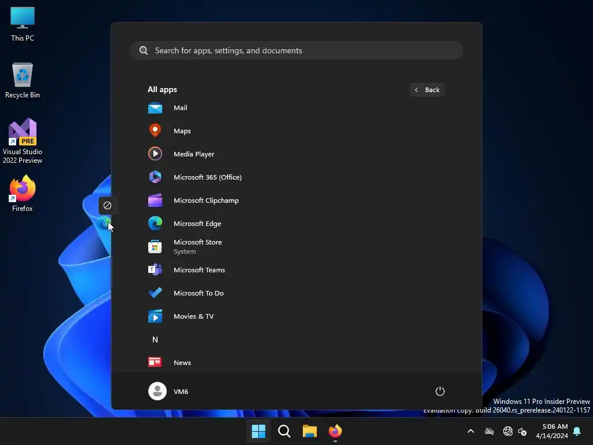Select the This PC desktop icon
This screenshot has width=593, height=445.
pyautogui.click(x=23, y=24)
